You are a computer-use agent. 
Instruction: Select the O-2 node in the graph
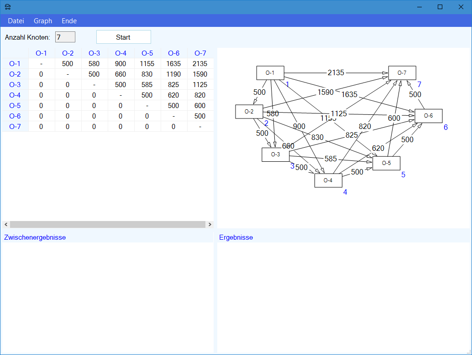[x=249, y=111]
